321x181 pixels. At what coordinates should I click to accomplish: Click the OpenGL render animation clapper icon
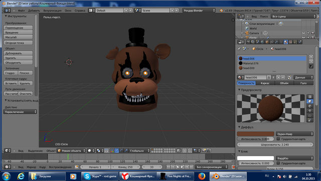pos(209,151)
